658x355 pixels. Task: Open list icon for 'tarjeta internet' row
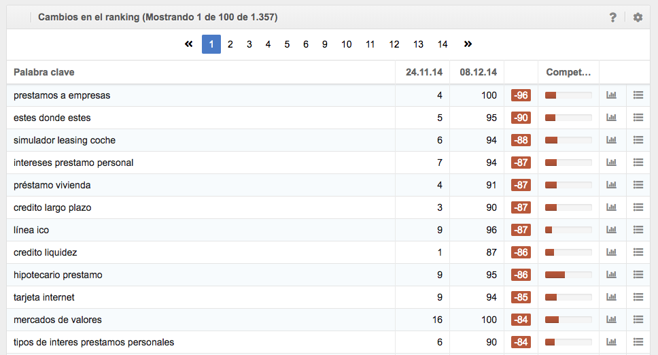(638, 297)
